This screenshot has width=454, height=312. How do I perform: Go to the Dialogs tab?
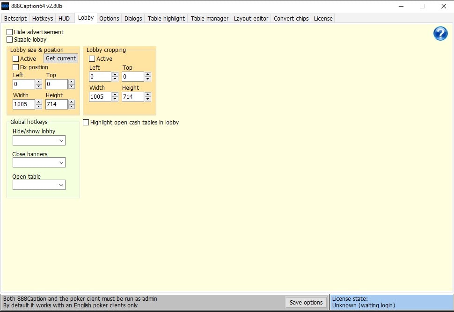click(133, 19)
